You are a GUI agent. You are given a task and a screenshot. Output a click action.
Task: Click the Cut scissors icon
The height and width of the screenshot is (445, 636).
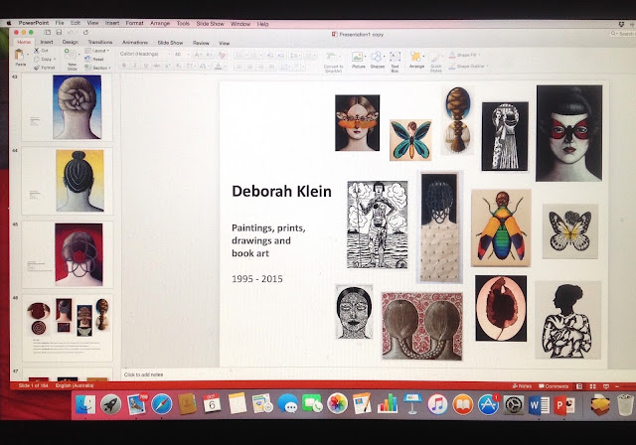[37, 51]
